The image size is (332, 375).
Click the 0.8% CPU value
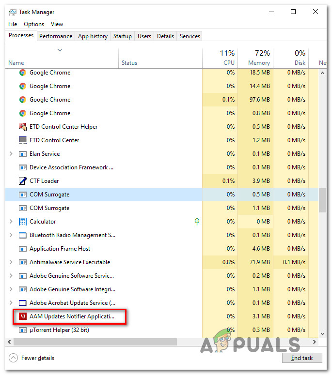point(228,262)
